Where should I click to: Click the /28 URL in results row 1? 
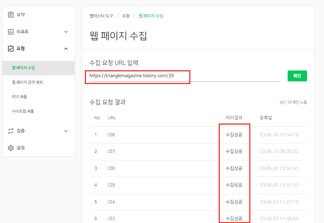(111, 134)
